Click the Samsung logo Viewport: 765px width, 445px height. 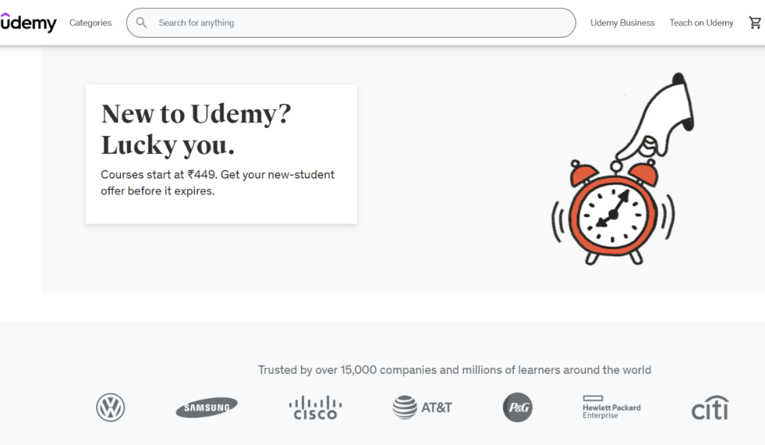point(206,408)
